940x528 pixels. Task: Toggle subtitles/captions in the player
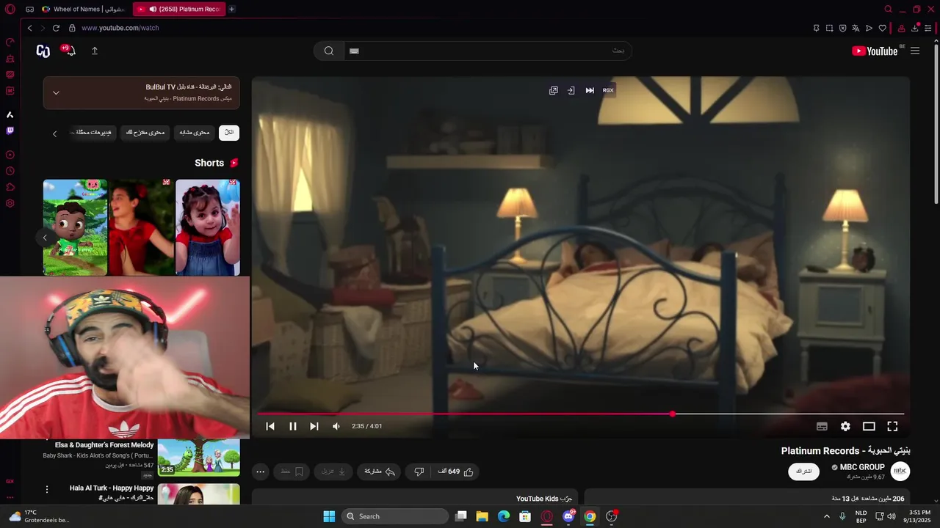[822, 426]
